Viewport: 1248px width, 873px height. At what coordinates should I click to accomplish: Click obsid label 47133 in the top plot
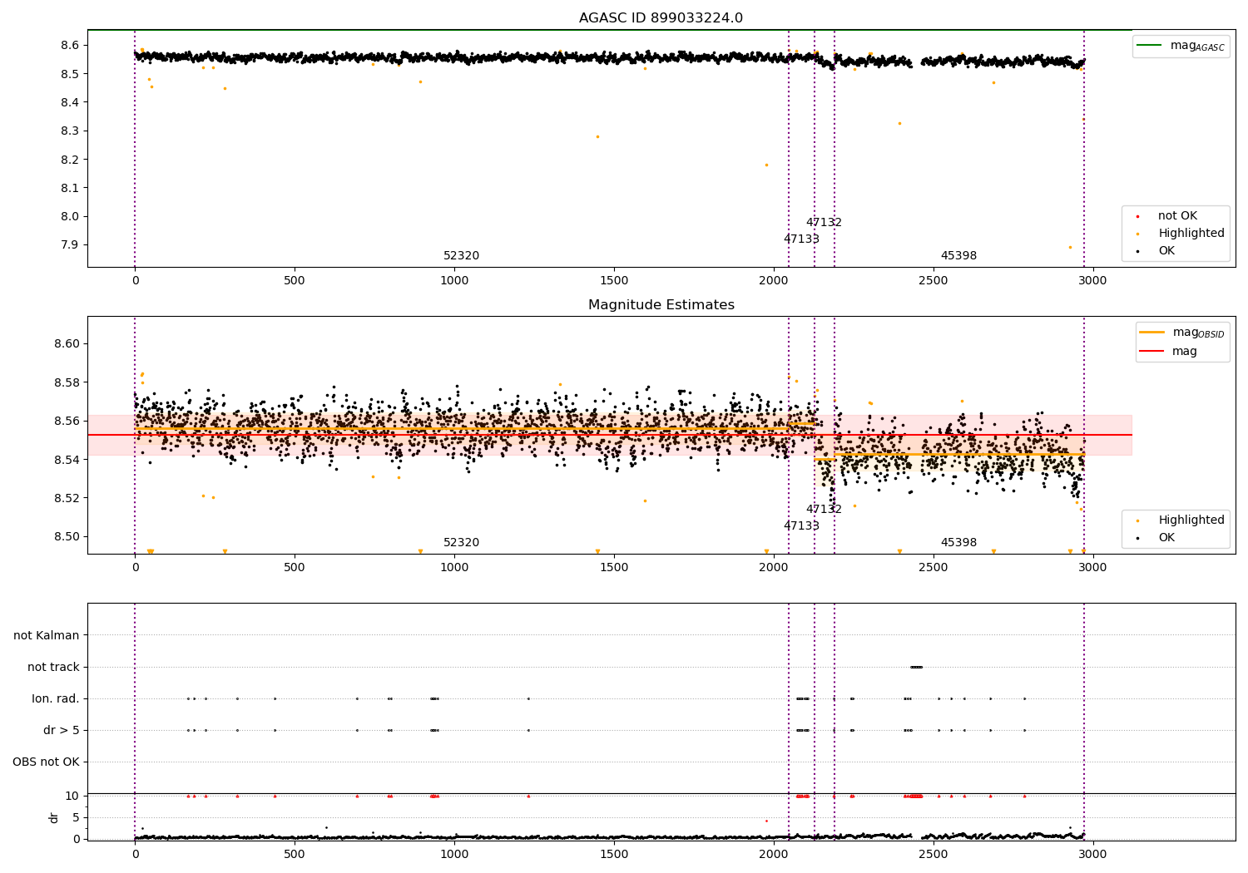(801, 239)
